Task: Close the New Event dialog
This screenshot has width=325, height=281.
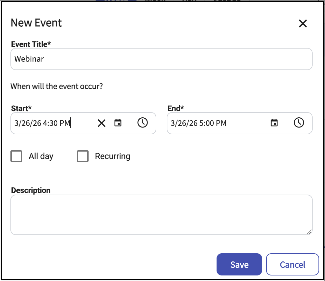Action: 303,23
